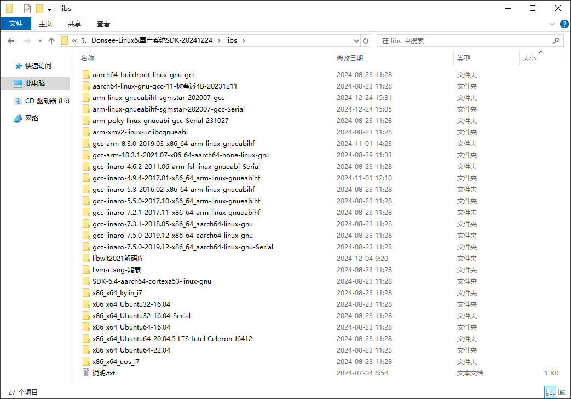Screen dimensions: 571x399
Task: Select x86_x64_Ubuntu32-16.04-Serial folder name
Action: [x=141, y=316]
